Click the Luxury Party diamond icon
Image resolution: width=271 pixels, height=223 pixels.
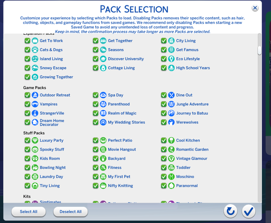point(35,140)
